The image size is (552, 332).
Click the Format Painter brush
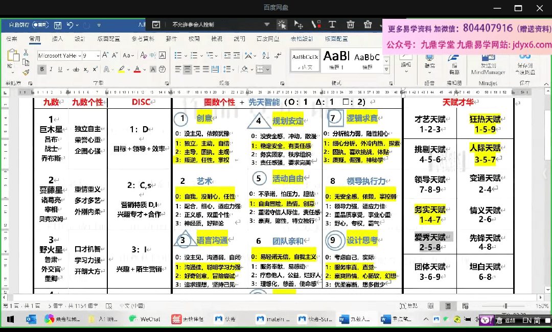coord(26,69)
